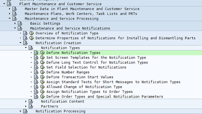Collapse Maintenance and Service Notifications branch
Screen dimensions: 202x114
coord(15,28)
